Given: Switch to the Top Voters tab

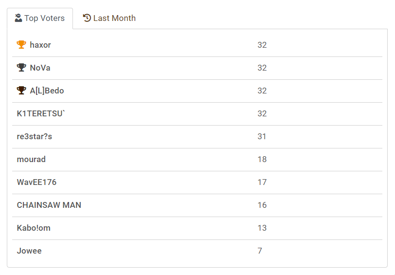Looking at the screenshot, I should (40, 18).
